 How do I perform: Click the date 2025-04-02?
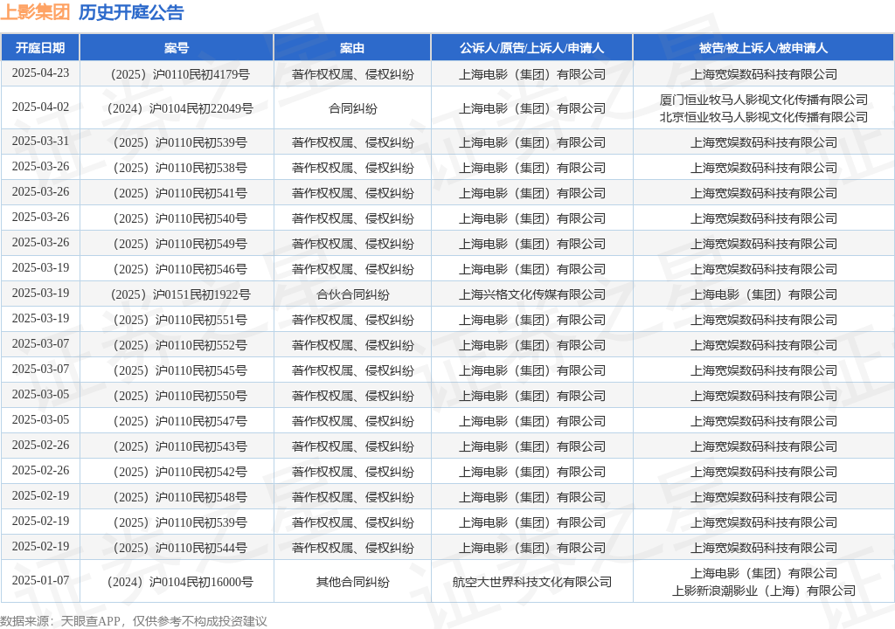click(40, 107)
